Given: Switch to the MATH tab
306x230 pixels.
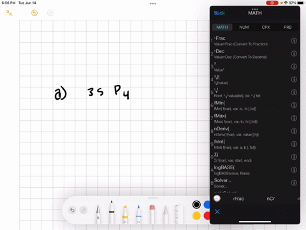Looking at the screenshot, I should (222, 27).
